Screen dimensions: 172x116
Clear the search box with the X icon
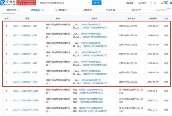(x=90, y=3)
